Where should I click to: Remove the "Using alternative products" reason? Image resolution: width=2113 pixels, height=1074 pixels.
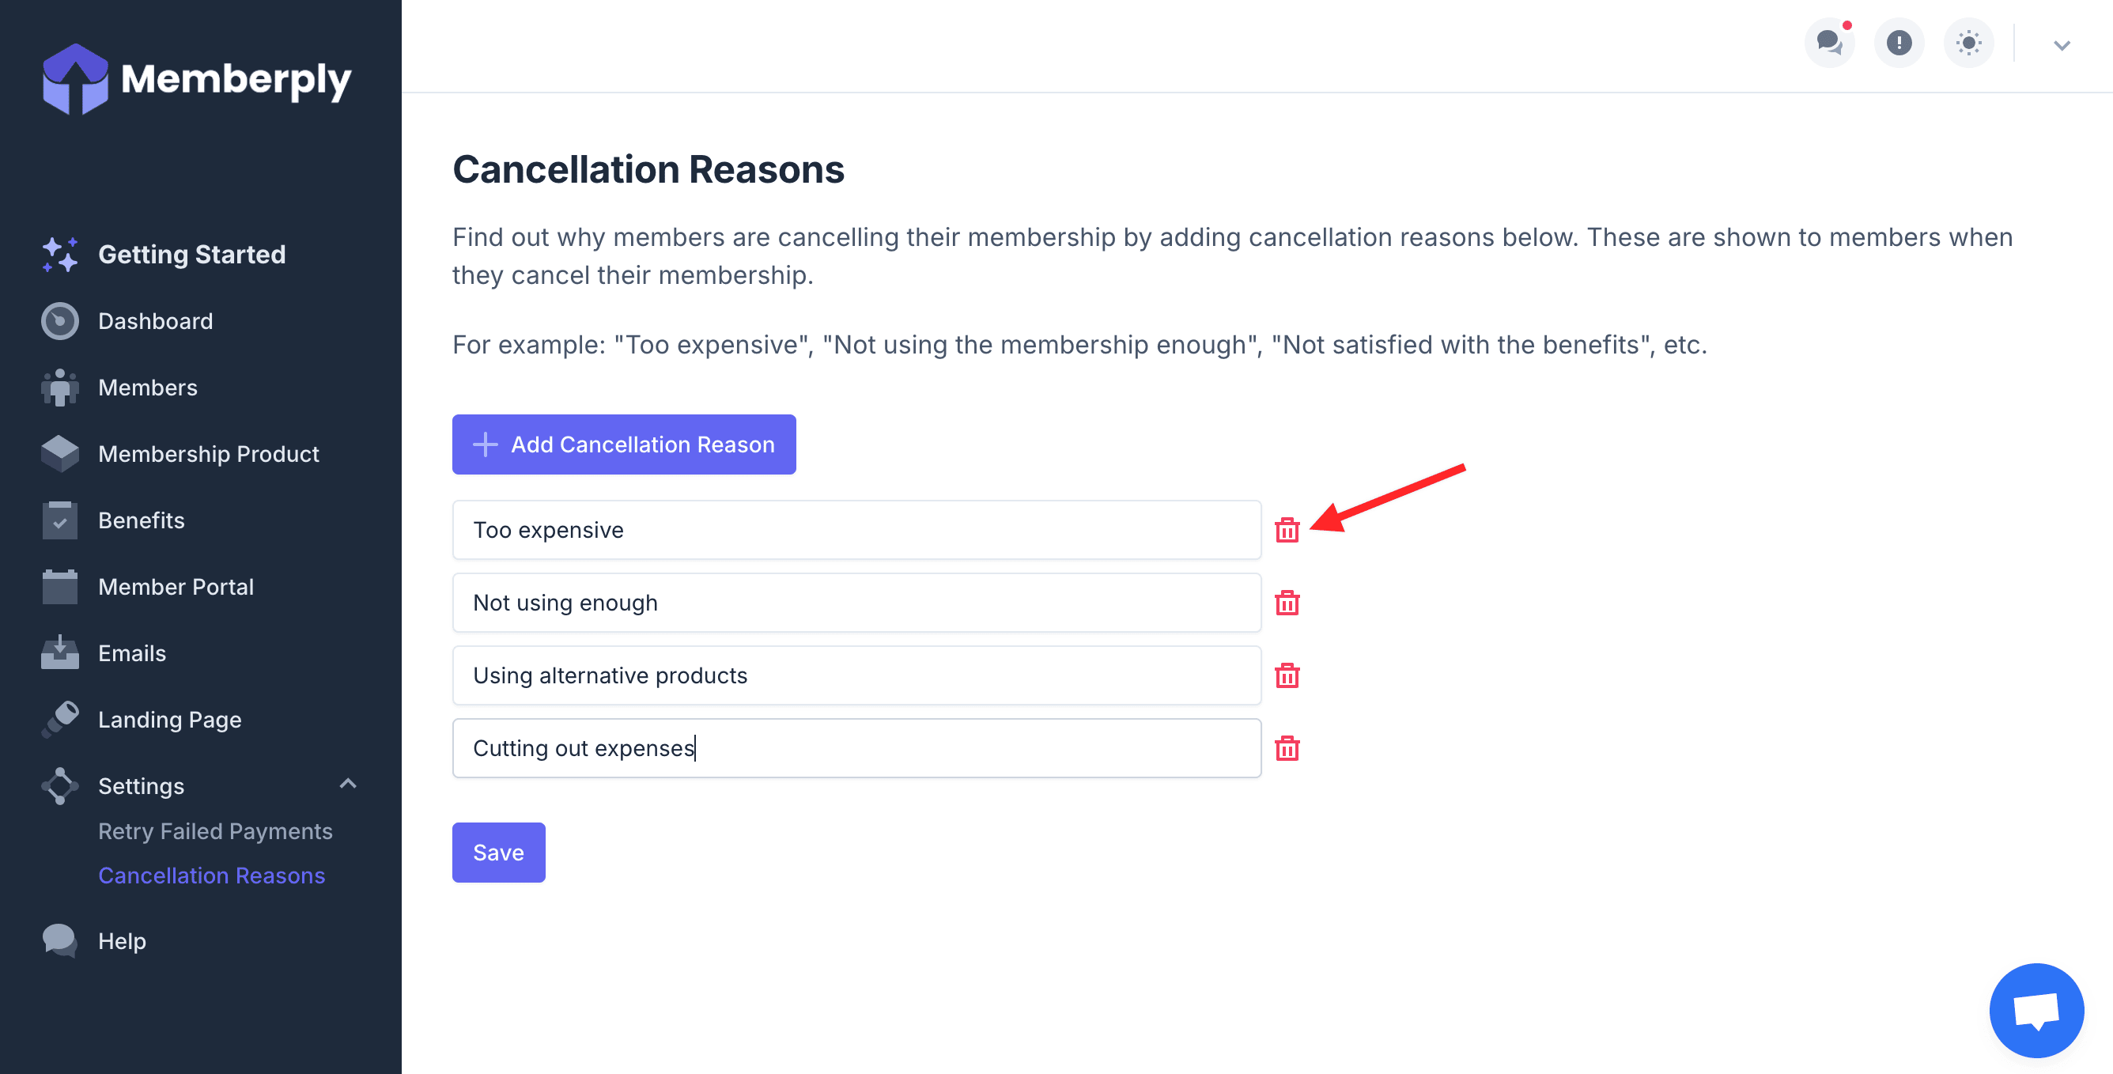(1286, 675)
